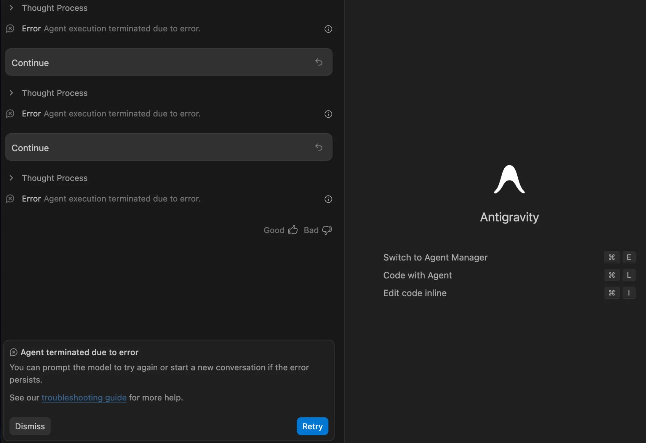Dismiss the agent termination error

tap(30, 426)
